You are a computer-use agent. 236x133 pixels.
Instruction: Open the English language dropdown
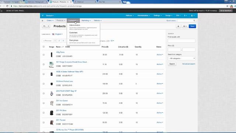click(58, 34)
